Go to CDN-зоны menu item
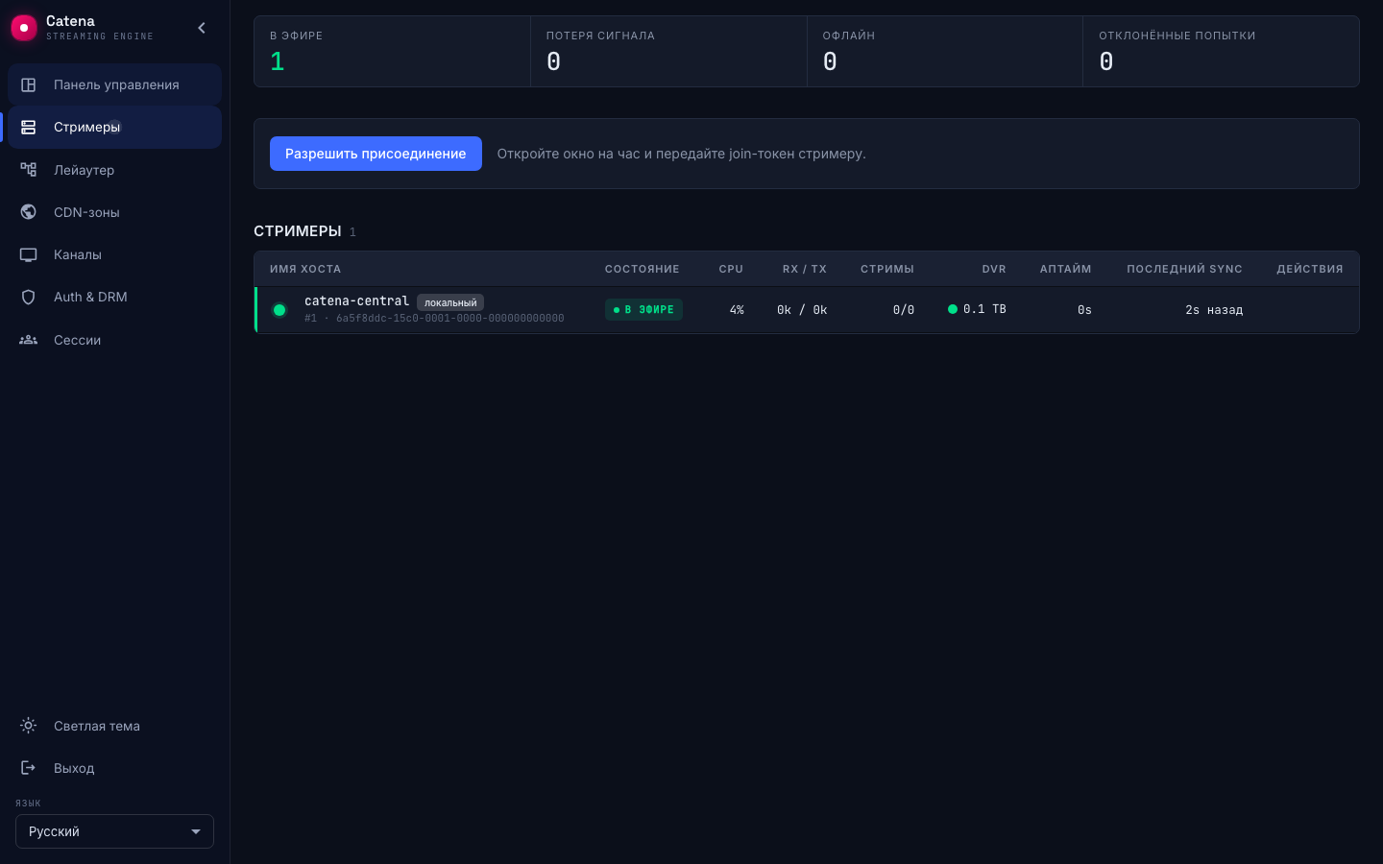 point(115,212)
